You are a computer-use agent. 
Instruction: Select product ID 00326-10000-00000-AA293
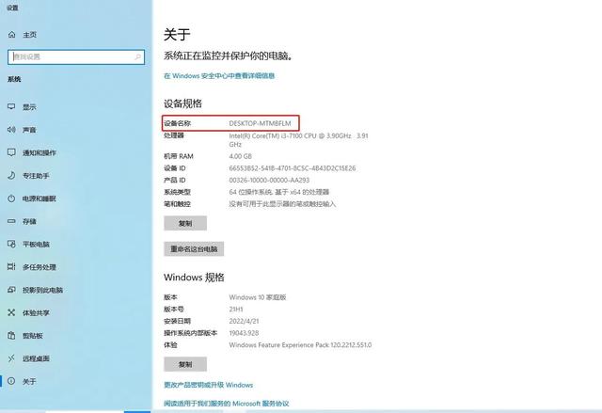point(269,181)
